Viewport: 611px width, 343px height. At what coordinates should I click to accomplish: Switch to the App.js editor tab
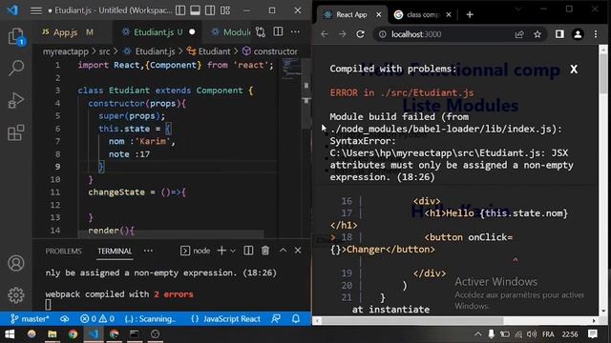click(67, 32)
